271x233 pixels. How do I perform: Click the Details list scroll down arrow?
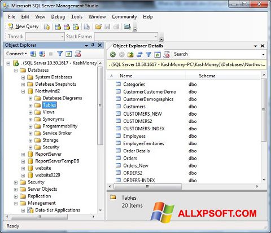click(x=264, y=180)
